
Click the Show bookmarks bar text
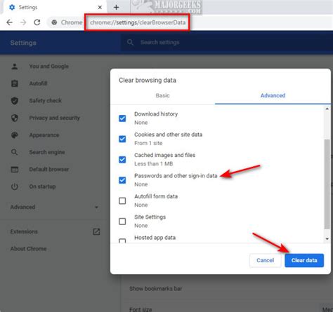click(156, 289)
